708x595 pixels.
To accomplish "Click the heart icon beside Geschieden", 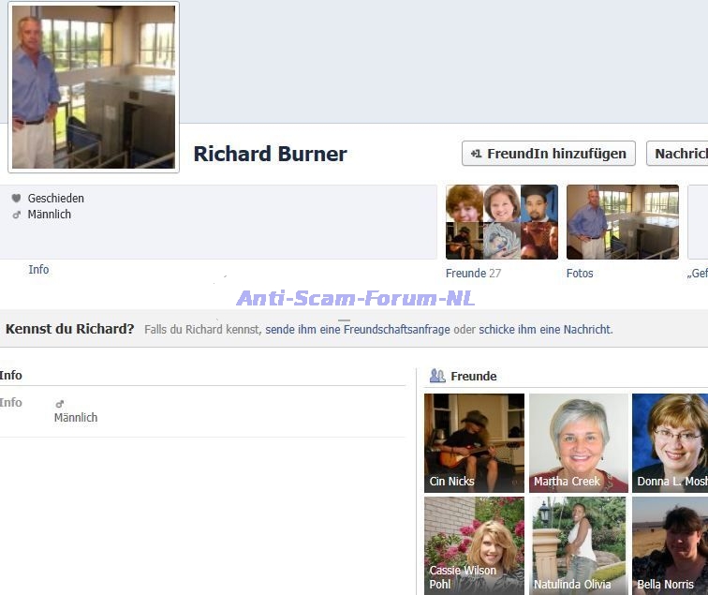I will pyautogui.click(x=16, y=199).
